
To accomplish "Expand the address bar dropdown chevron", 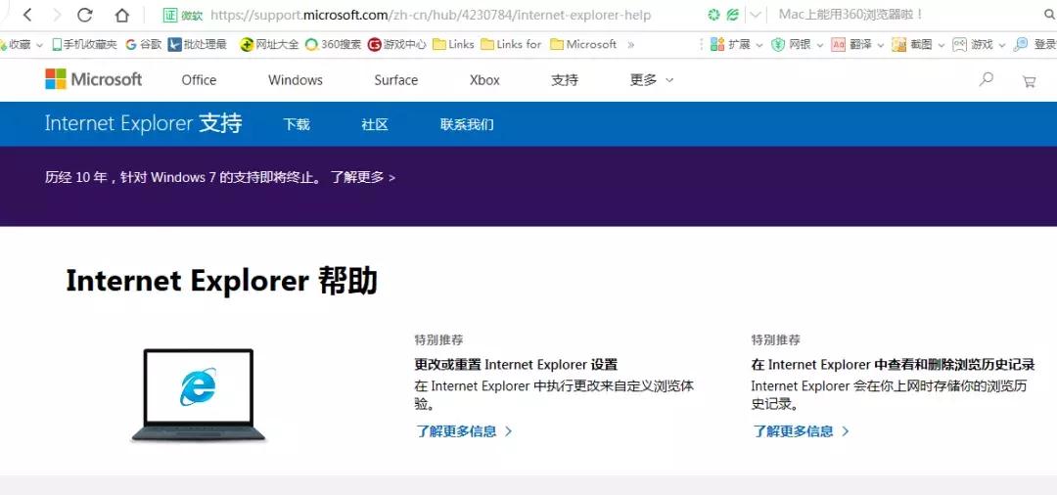I will click(x=756, y=15).
